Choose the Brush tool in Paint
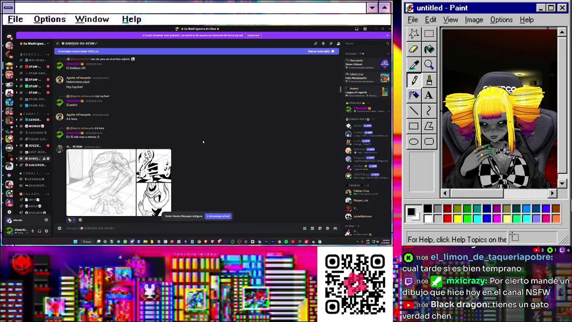572x322 pixels. click(x=429, y=80)
